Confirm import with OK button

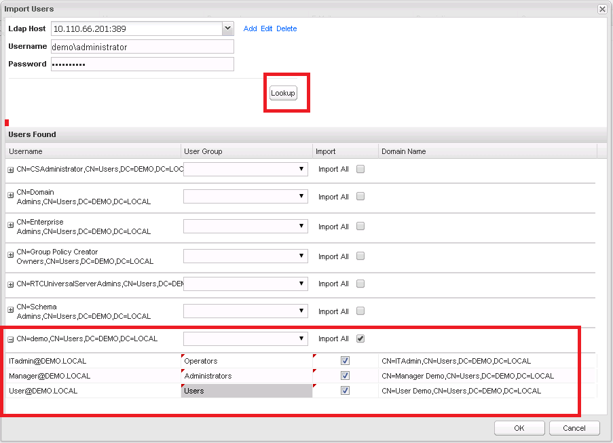point(519,428)
